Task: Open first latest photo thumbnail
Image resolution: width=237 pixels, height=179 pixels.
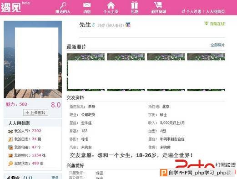Action: click(x=86, y=72)
